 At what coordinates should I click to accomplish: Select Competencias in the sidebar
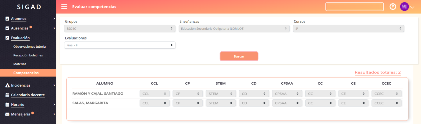(26, 73)
